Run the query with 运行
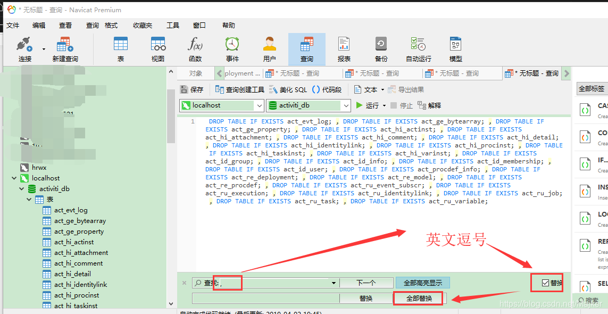 367,105
